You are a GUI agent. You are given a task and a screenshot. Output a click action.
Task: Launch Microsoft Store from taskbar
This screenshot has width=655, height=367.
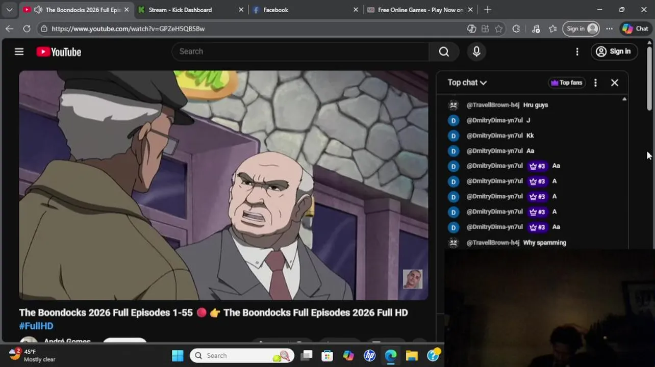(327, 356)
